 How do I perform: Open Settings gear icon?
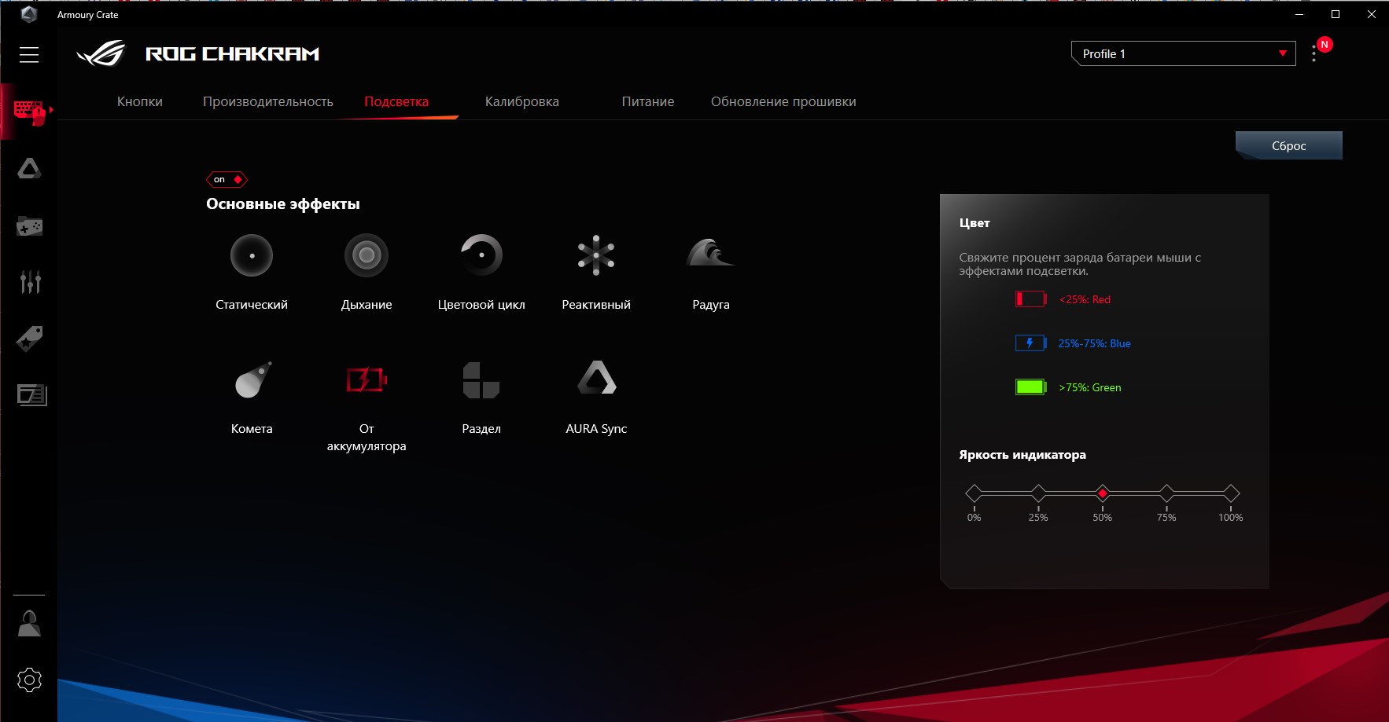(x=29, y=680)
